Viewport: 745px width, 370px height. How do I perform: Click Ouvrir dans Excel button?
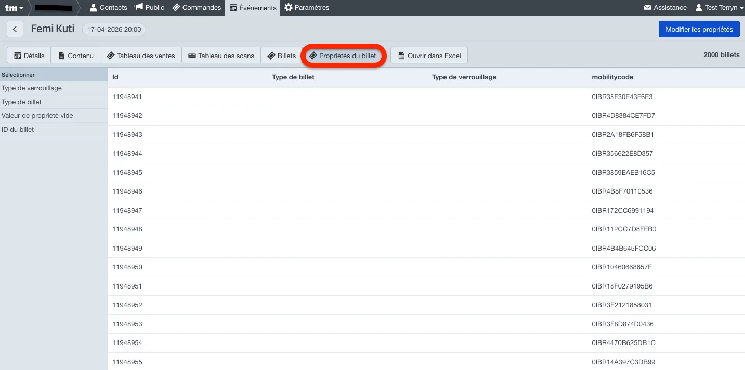coord(429,56)
